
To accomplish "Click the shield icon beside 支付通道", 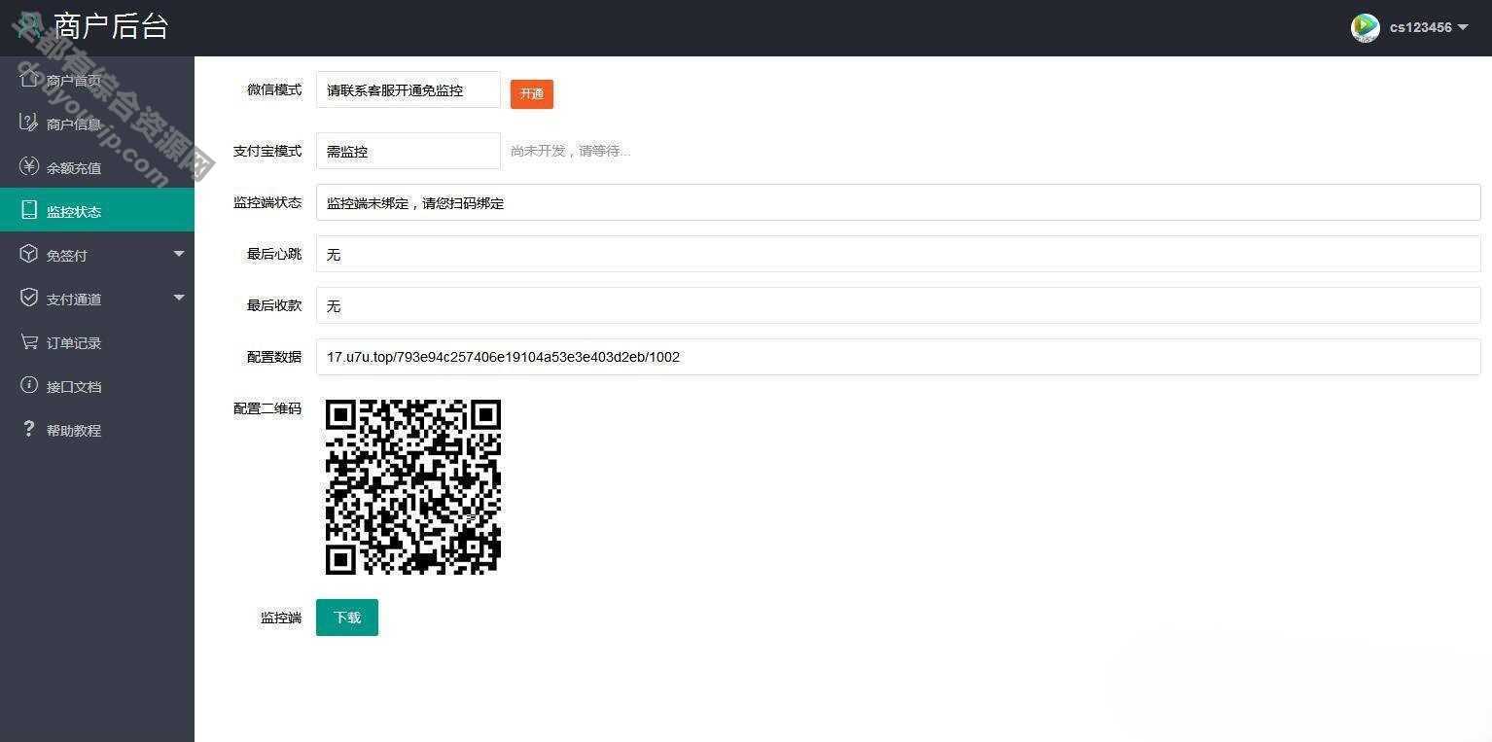I will pyautogui.click(x=29, y=298).
